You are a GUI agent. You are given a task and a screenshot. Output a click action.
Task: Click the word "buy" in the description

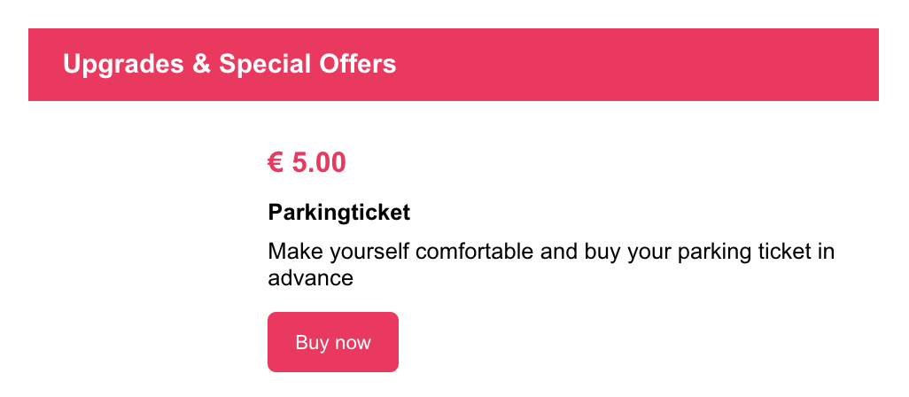click(x=602, y=252)
